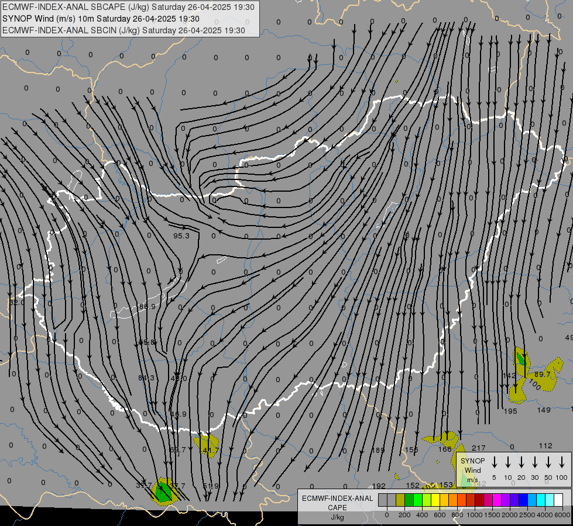Click the 1500 tick on CAPE scale
The height and width of the screenshot is (526, 573).
point(492,515)
